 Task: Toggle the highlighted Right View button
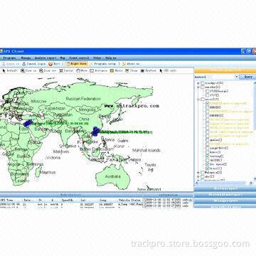tap(76, 64)
